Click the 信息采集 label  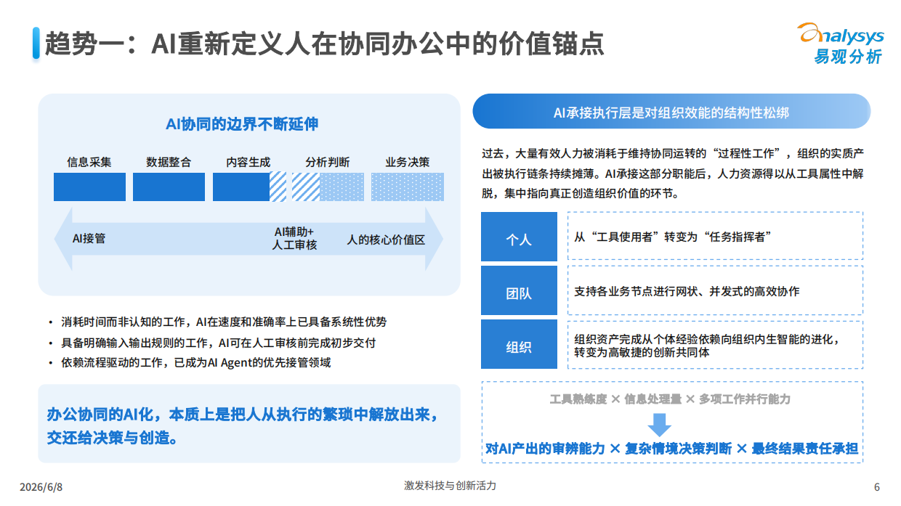pyautogui.click(x=89, y=162)
